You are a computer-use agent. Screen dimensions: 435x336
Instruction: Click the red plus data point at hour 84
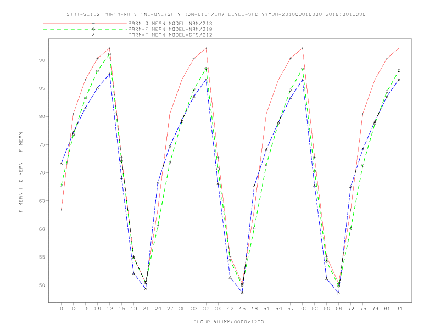click(399, 48)
